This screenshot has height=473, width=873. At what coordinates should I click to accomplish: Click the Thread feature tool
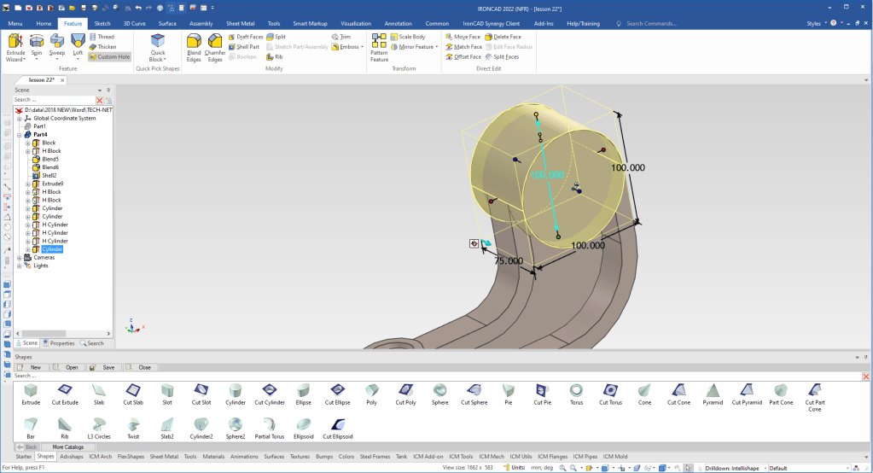tap(102, 37)
